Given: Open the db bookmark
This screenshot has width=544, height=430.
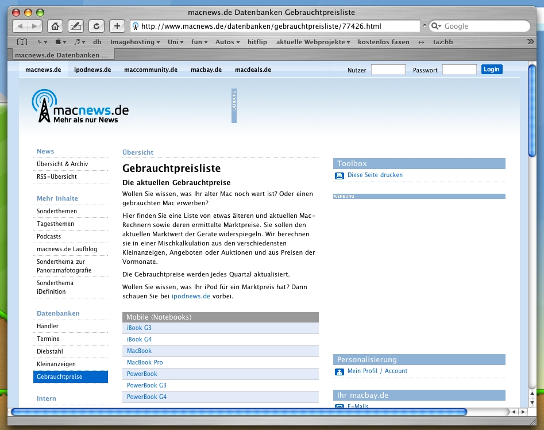Looking at the screenshot, I should (97, 42).
